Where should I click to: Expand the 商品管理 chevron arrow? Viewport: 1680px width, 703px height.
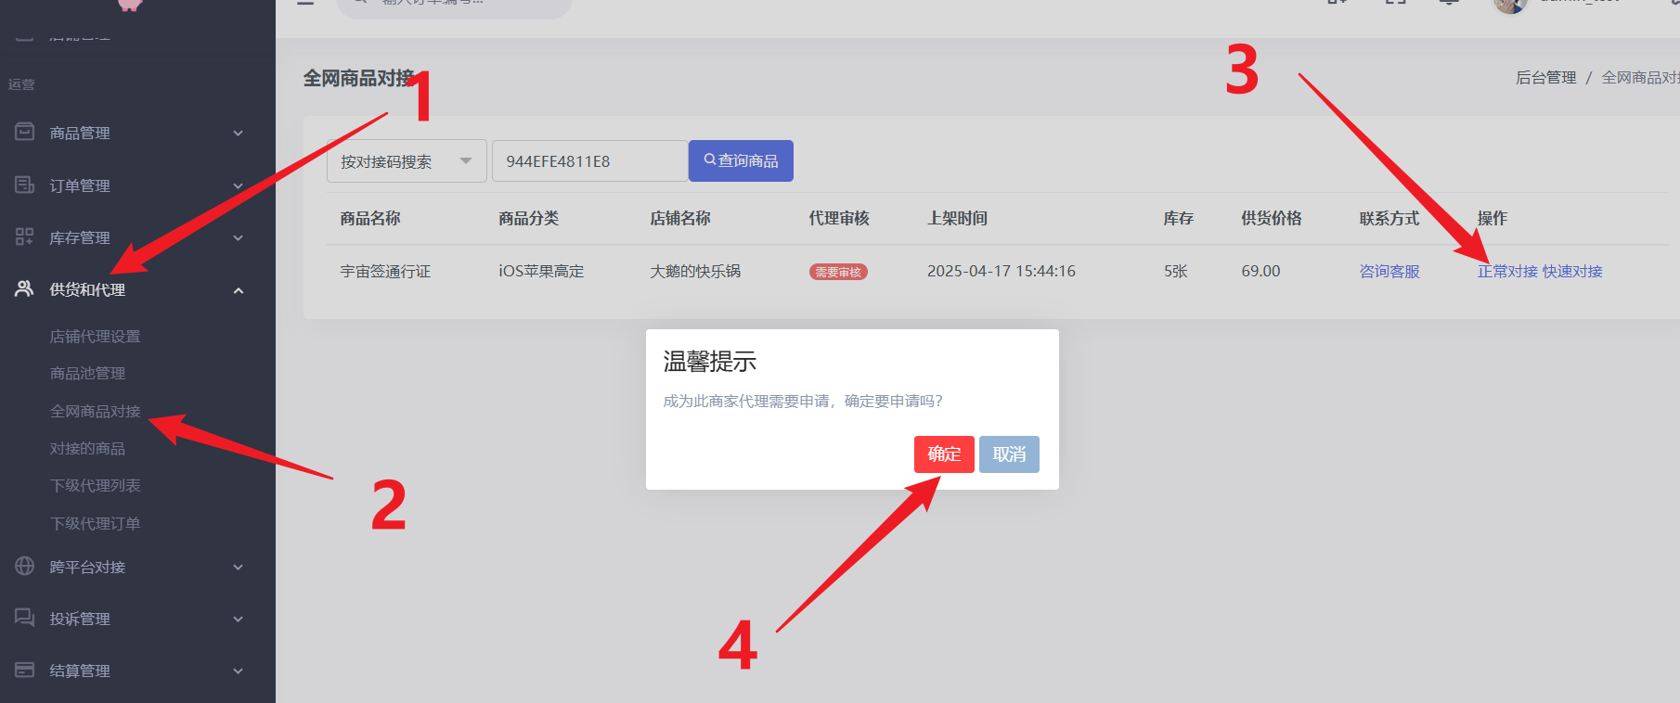[x=239, y=134]
